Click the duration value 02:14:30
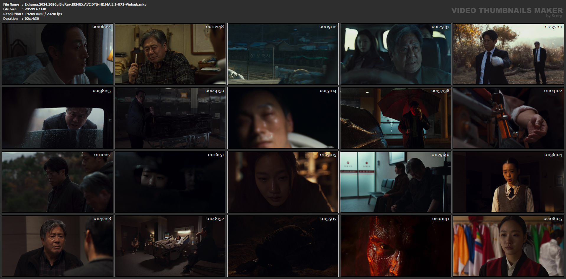566x279 pixels. [x=32, y=19]
